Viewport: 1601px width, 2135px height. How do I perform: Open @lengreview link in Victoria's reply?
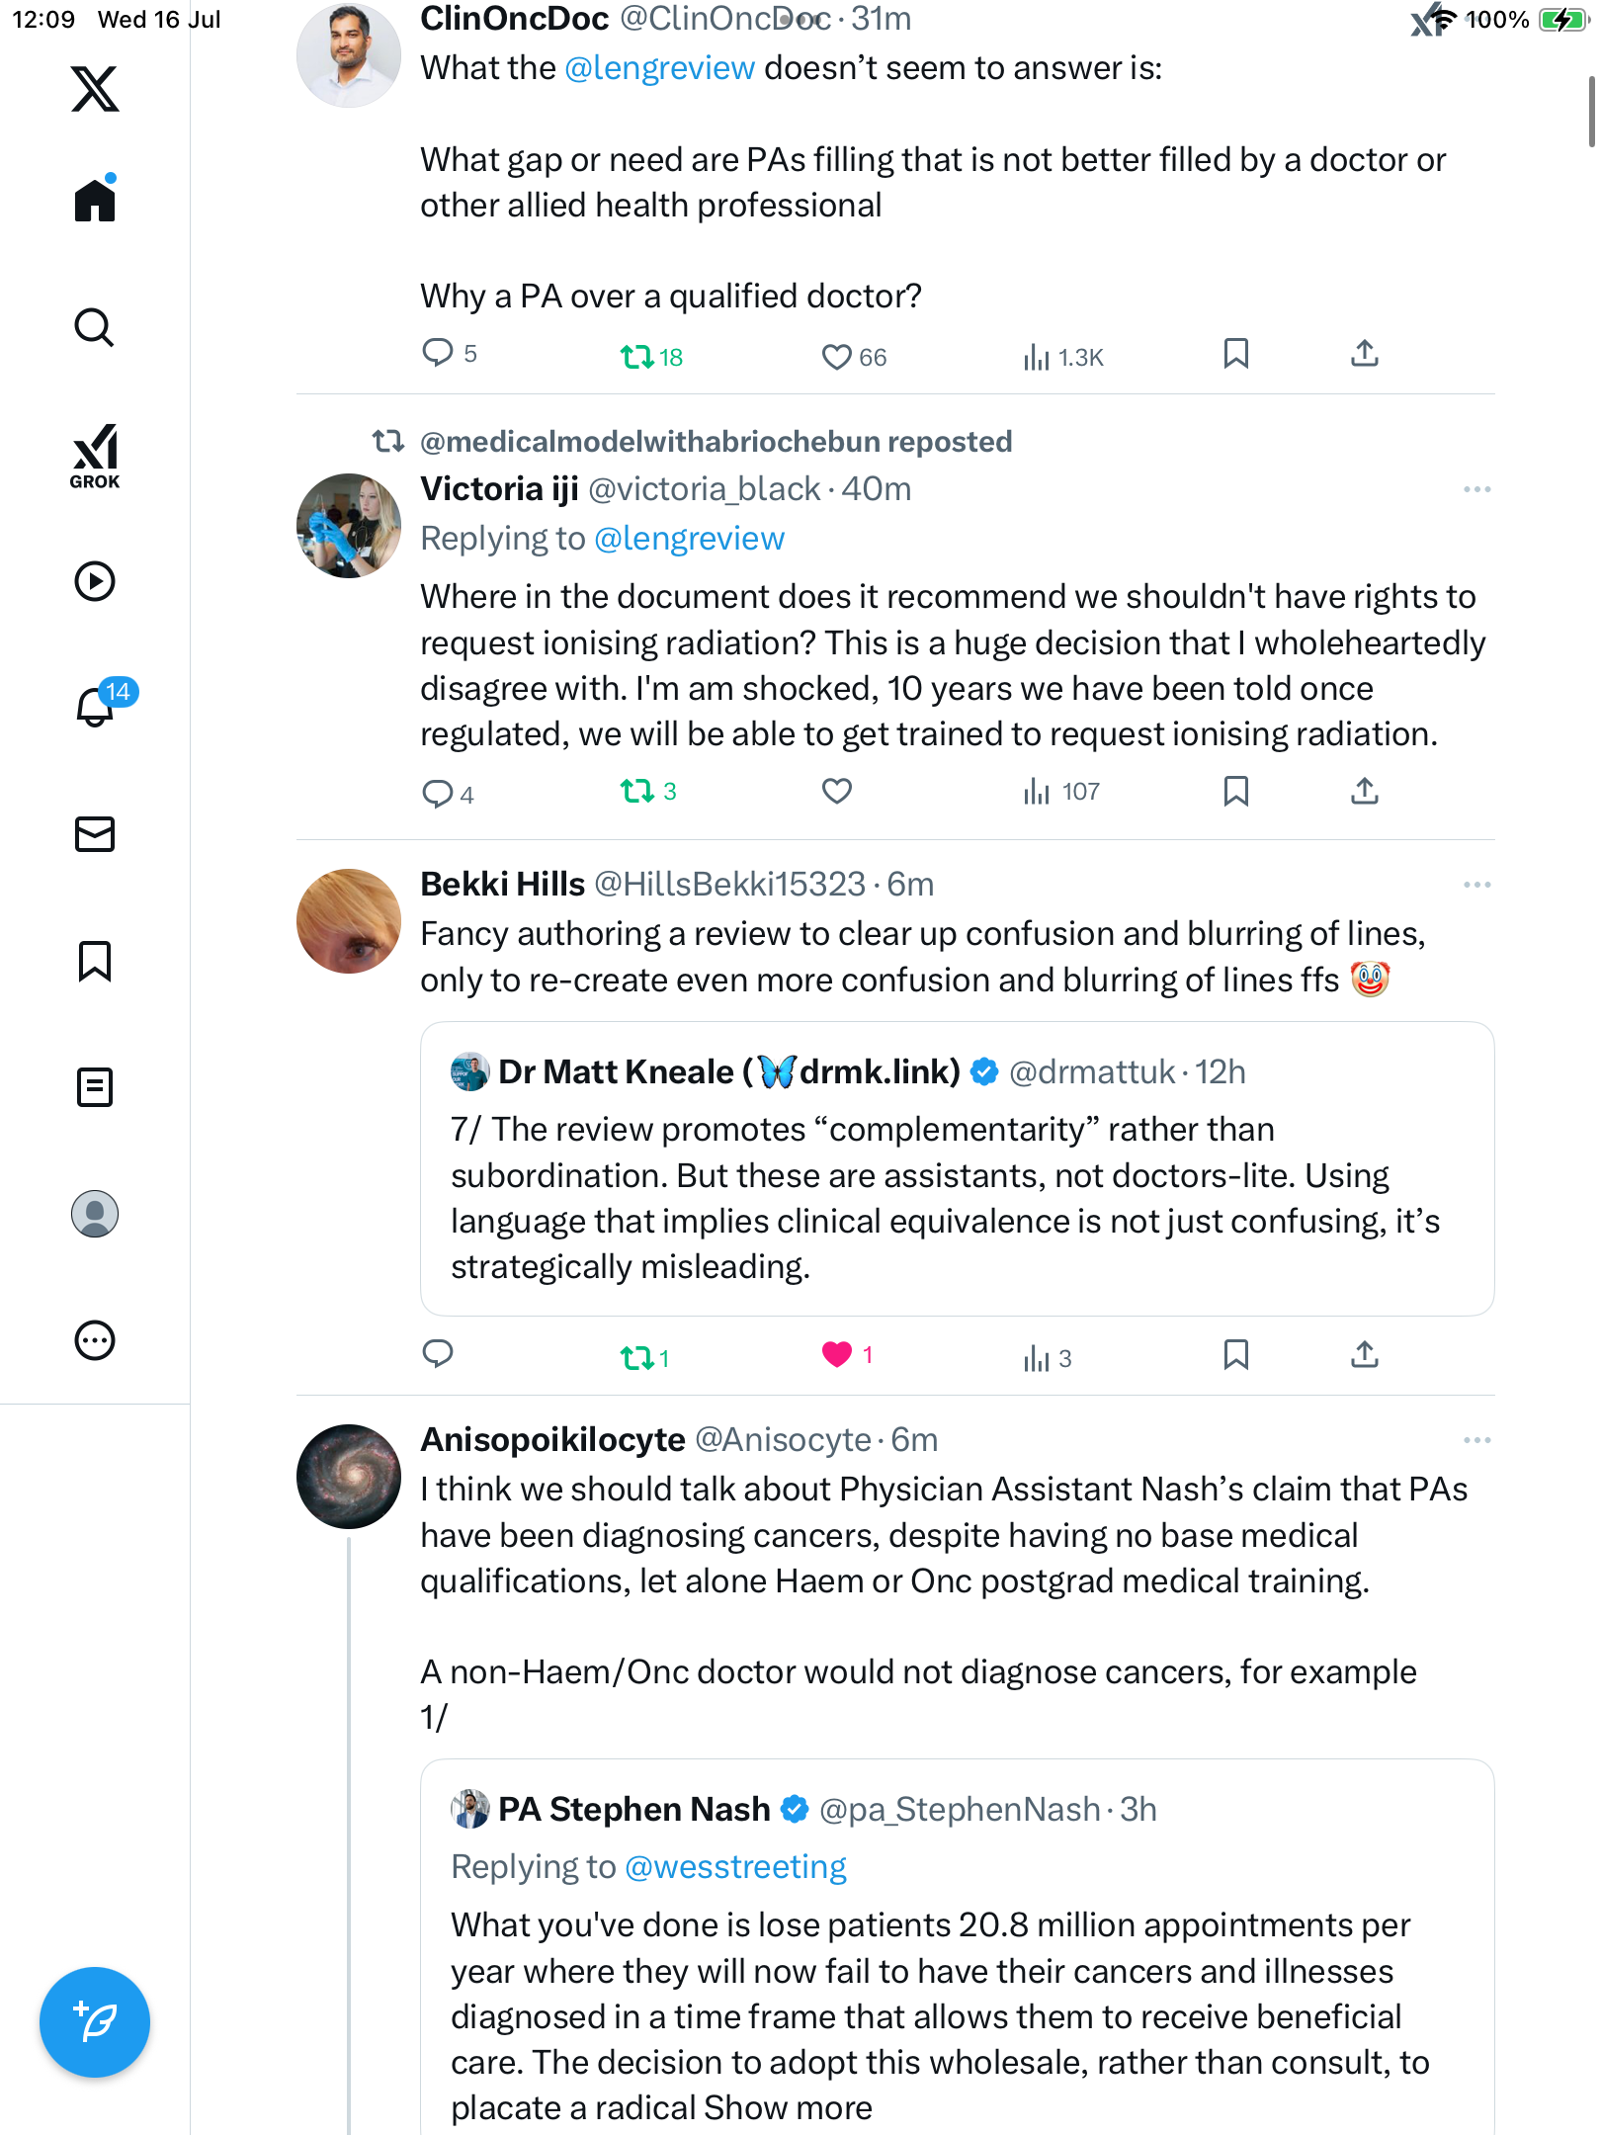(x=690, y=539)
